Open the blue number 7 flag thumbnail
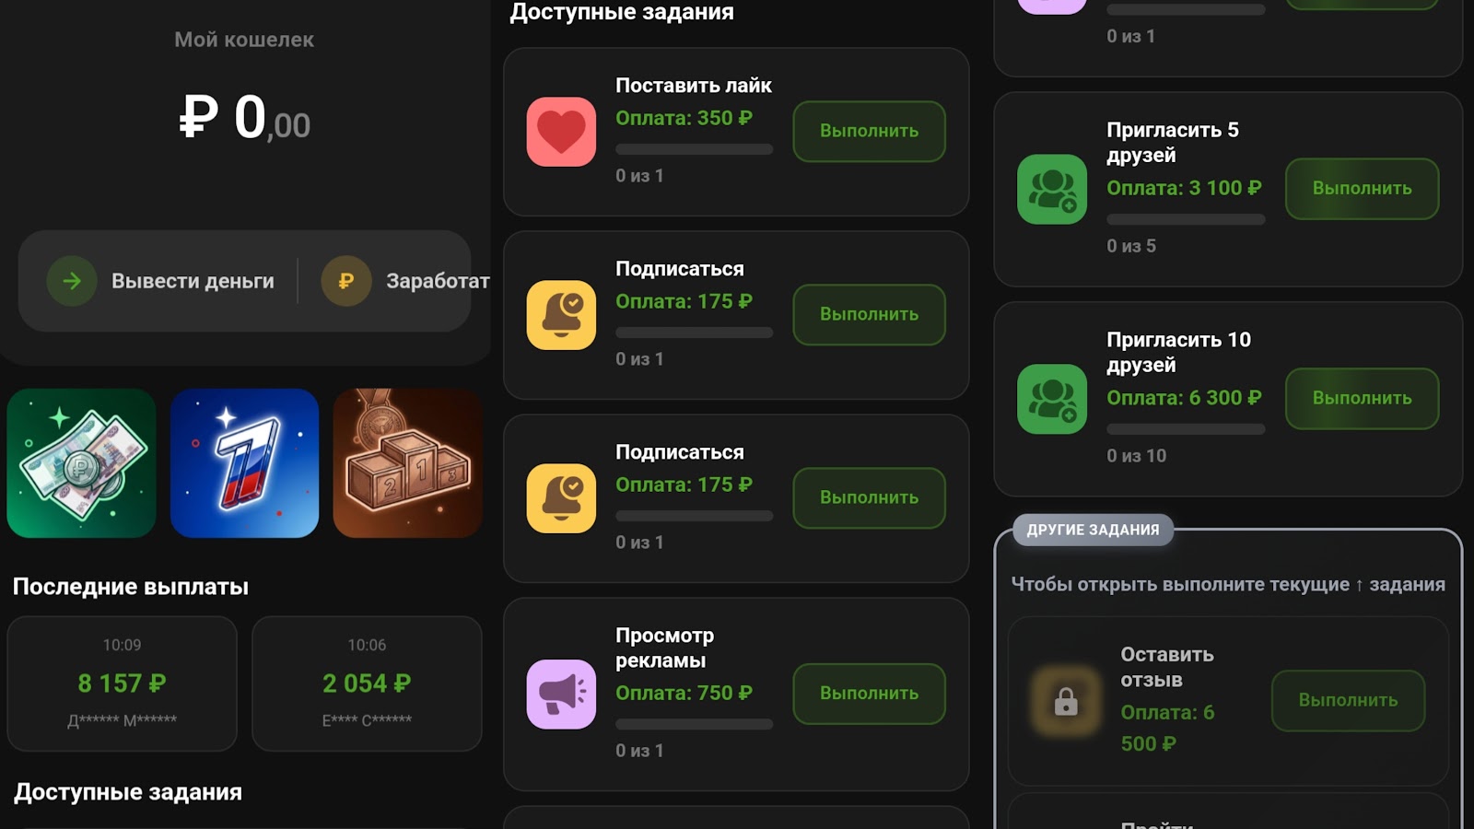The image size is (1474, 829). (x=244, y=463)
